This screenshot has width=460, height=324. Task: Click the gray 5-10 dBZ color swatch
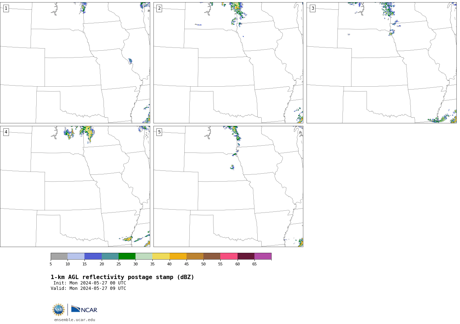tap(59, 256)
